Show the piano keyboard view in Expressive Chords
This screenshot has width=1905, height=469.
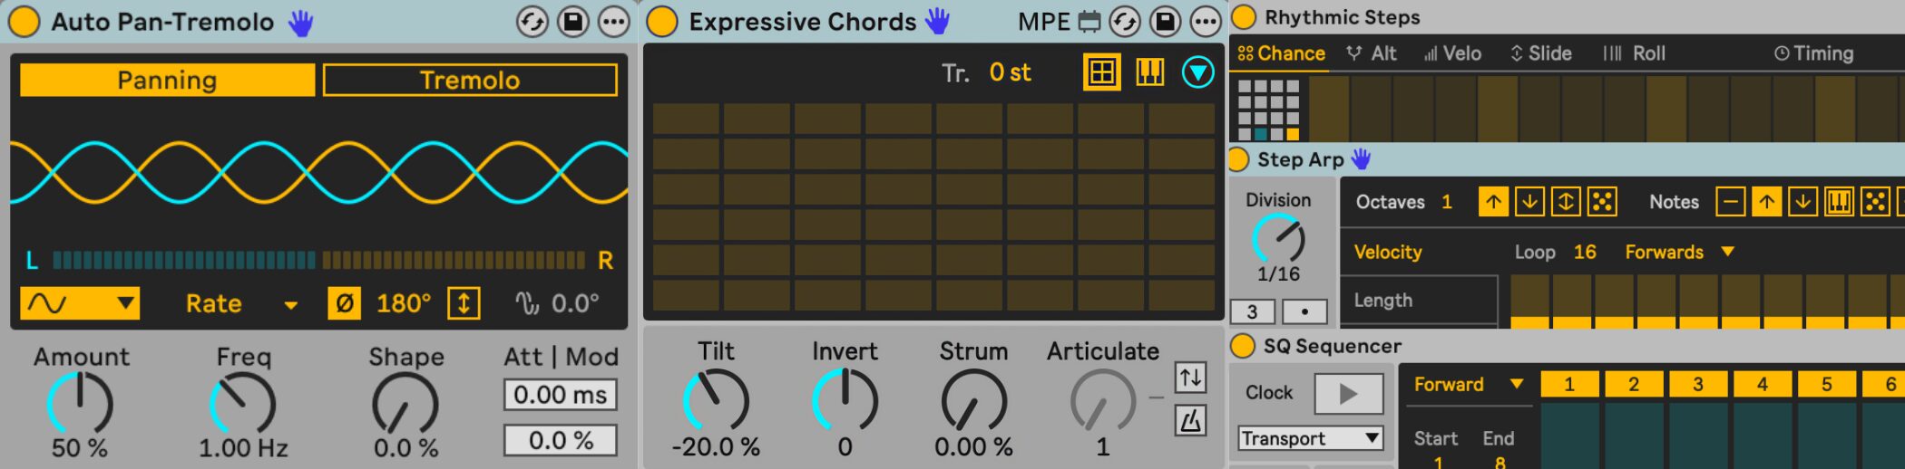pos(1149,72)
